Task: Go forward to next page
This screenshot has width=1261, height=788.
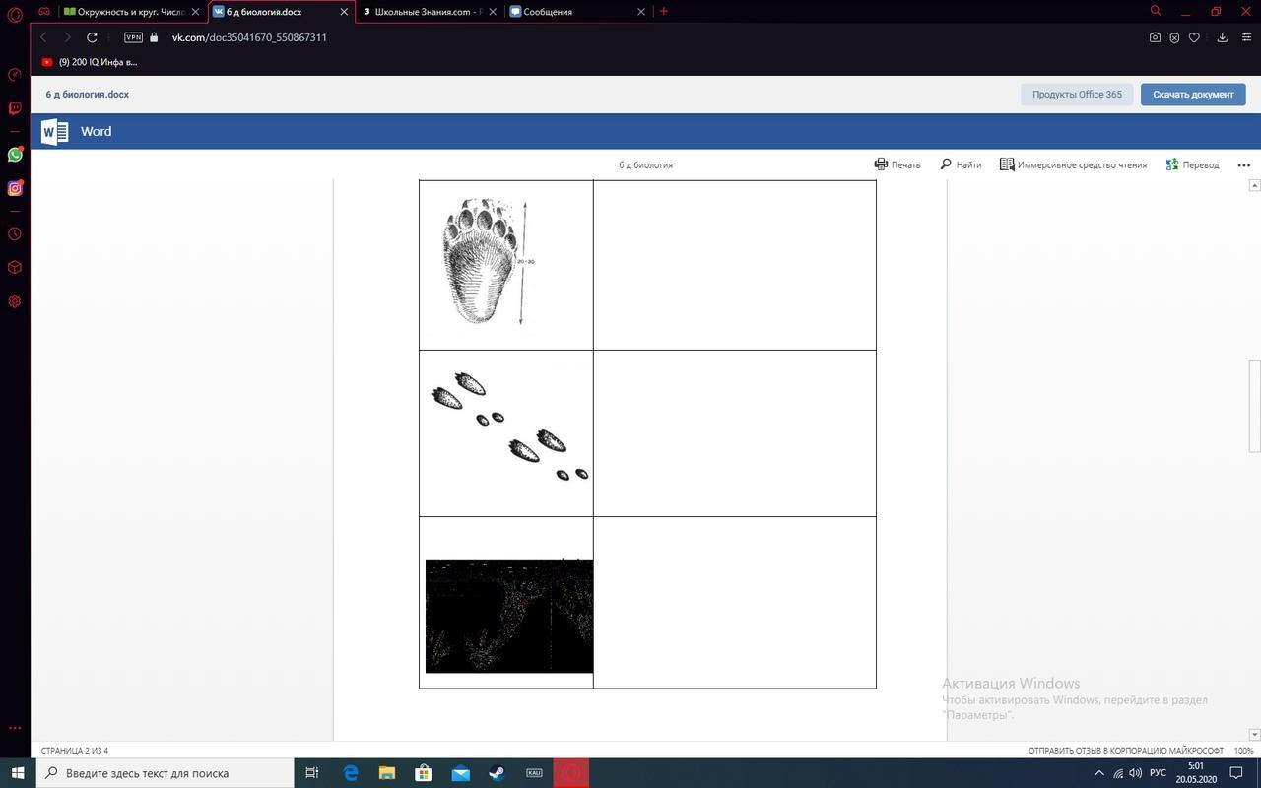Action: (x=67, y=37)
